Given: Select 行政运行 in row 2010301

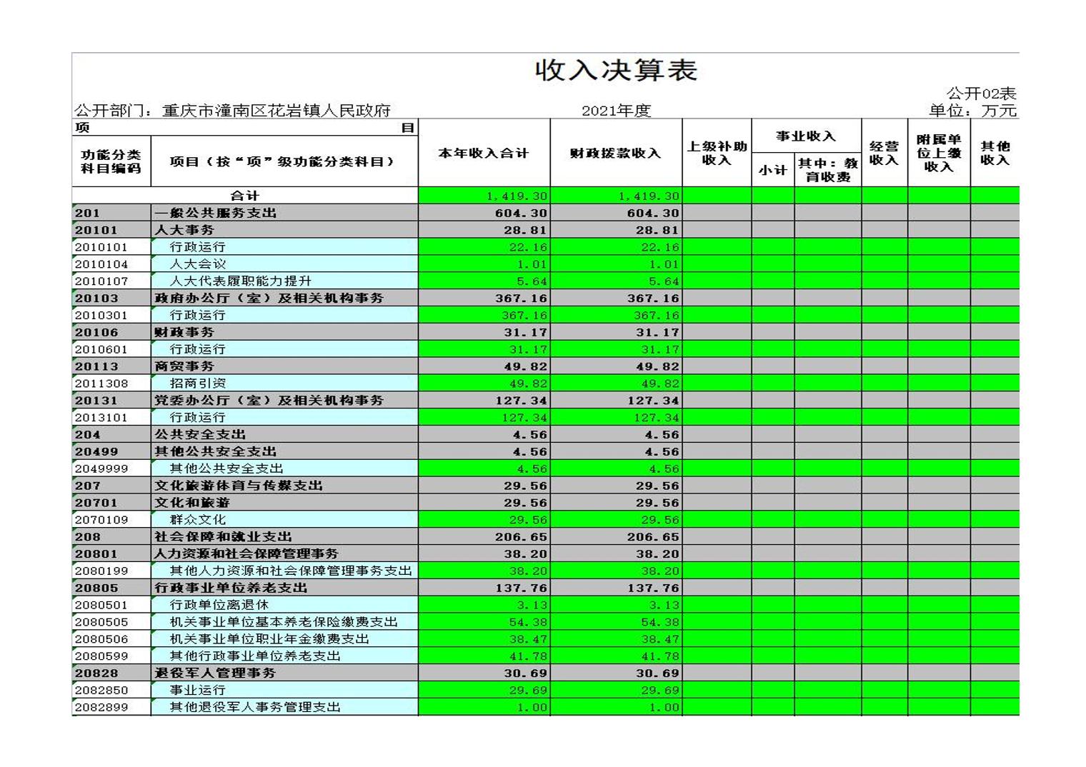Looking at the screenshot, I should click(197, 314).
